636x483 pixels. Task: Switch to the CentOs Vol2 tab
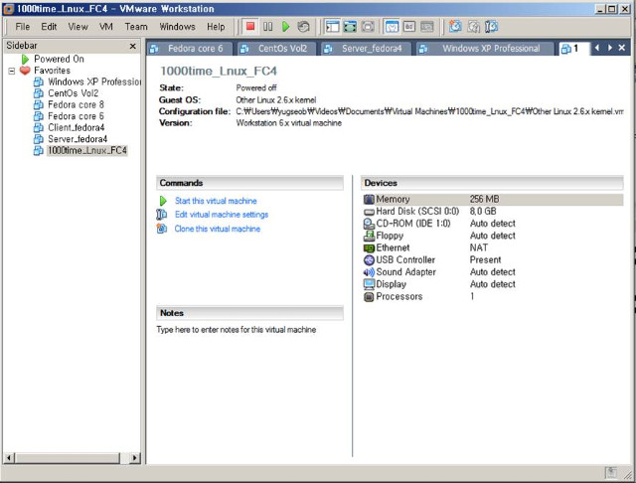pos(278,49)
